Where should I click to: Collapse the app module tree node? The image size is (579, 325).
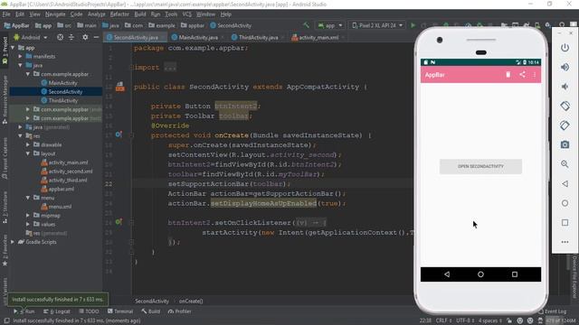14,48
